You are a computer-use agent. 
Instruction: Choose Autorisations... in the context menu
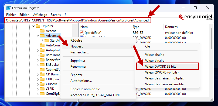tap(98, 81)
